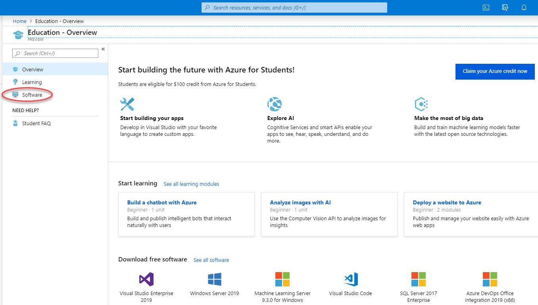Click the big data hexagon icon
This screenshot has height=305, width=538.
[421, 104]
